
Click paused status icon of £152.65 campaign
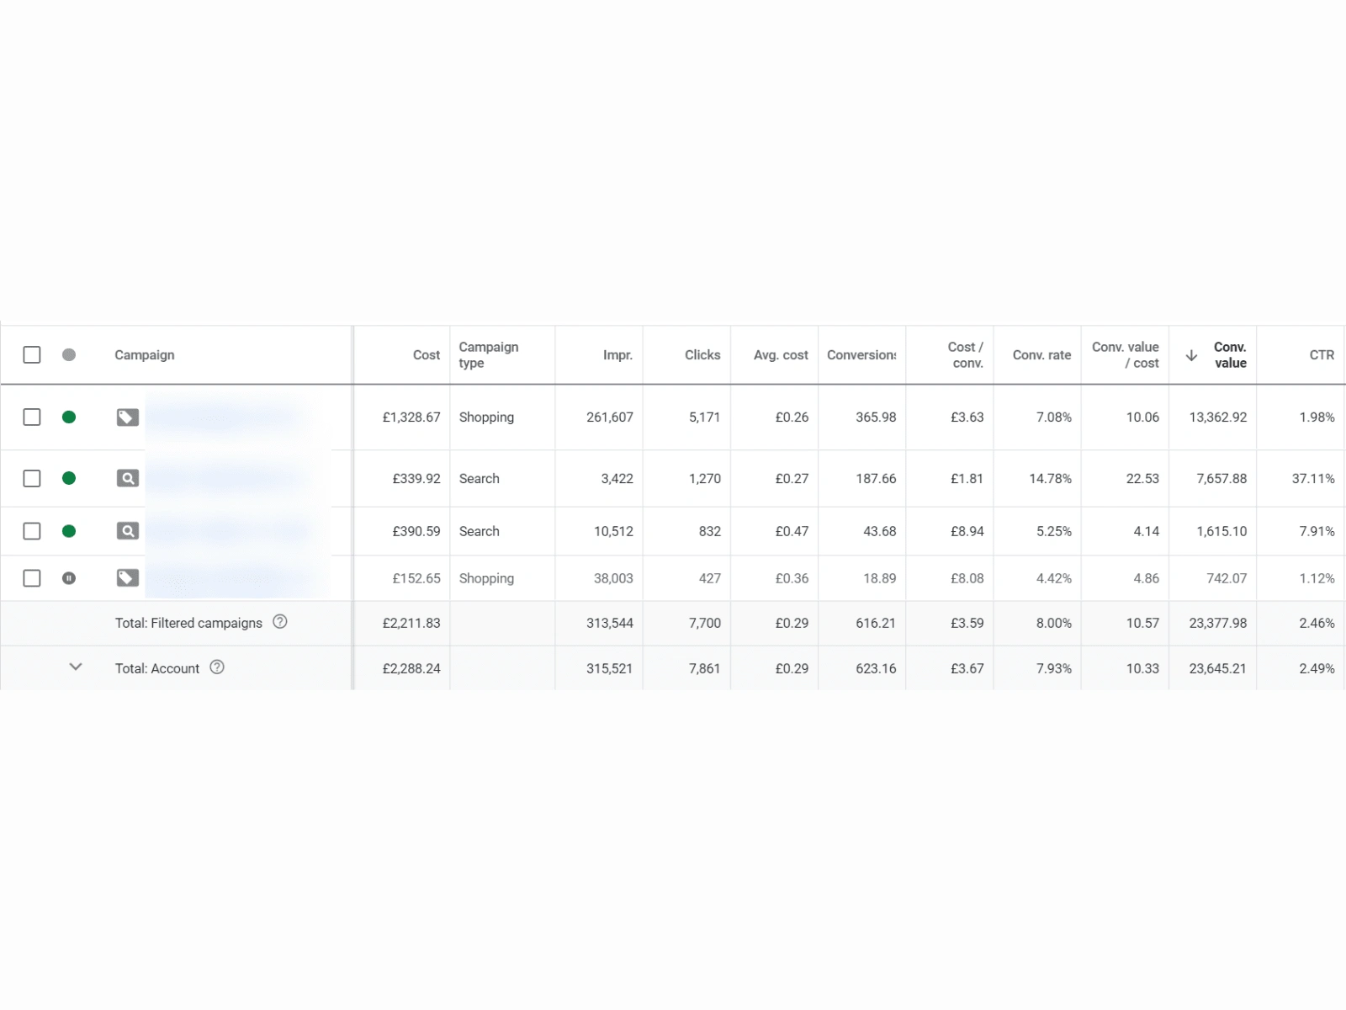pyautogui.click(x=69, y=578)
